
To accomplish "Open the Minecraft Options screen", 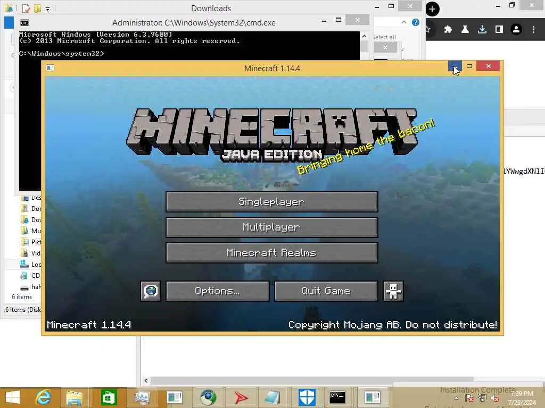I will pyautogui.click(x=218, y=291).
